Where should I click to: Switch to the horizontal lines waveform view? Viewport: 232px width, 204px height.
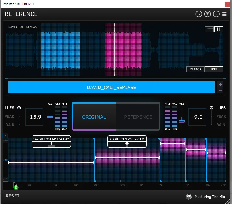[x=209, y=29]
